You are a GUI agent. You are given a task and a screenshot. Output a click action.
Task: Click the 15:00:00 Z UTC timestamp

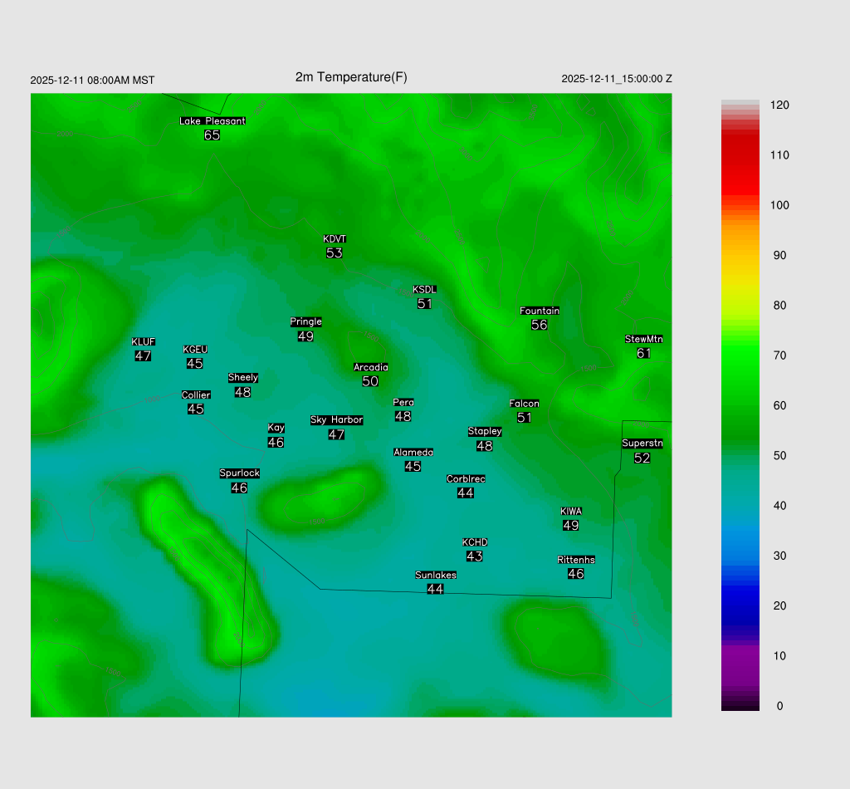click(617, 79)
